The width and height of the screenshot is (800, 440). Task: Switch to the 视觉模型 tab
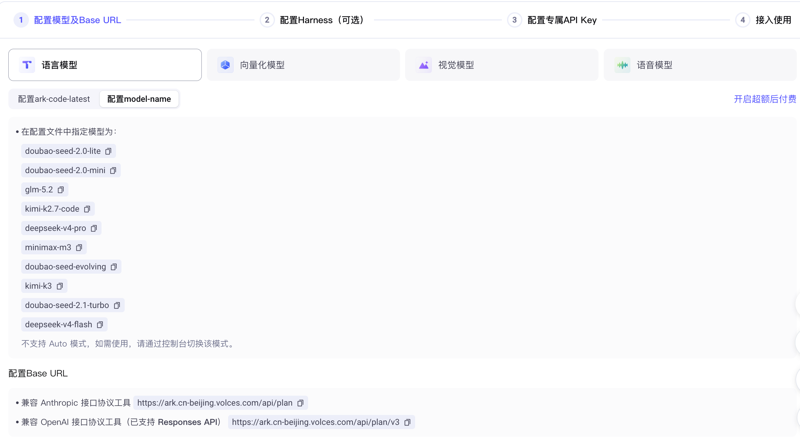tap(502, 65)
